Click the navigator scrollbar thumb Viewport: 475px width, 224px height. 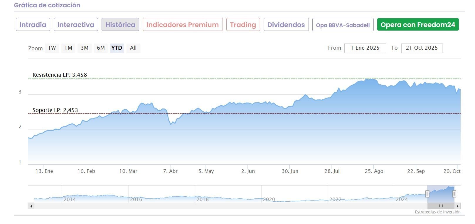(x=441, y=206)
